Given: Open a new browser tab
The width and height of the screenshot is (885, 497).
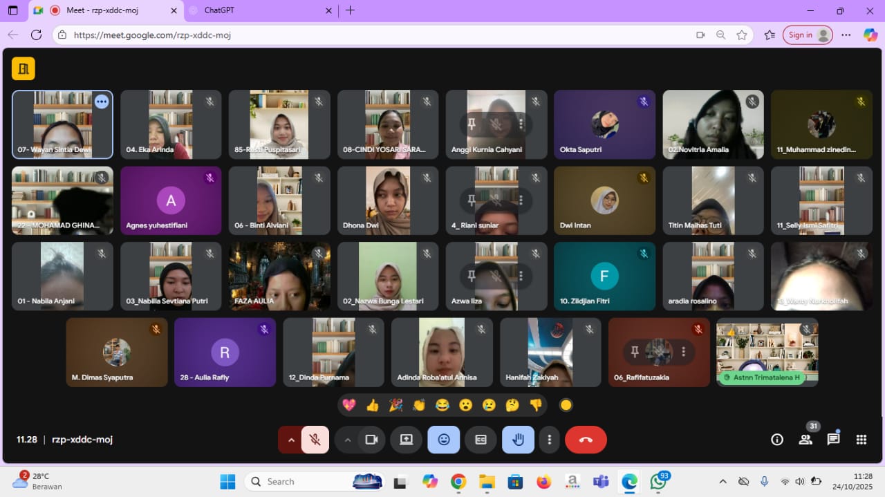Looking at the screenshot, I should [350, 10].
